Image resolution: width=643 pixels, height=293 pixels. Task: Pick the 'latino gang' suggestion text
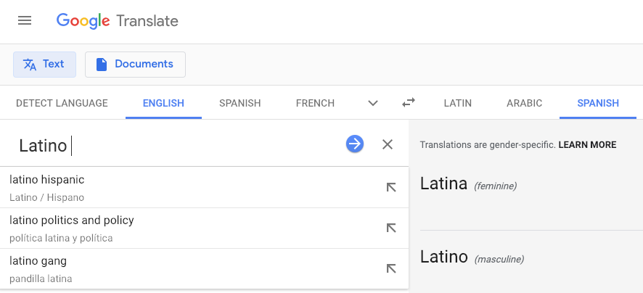coord(38,261)
